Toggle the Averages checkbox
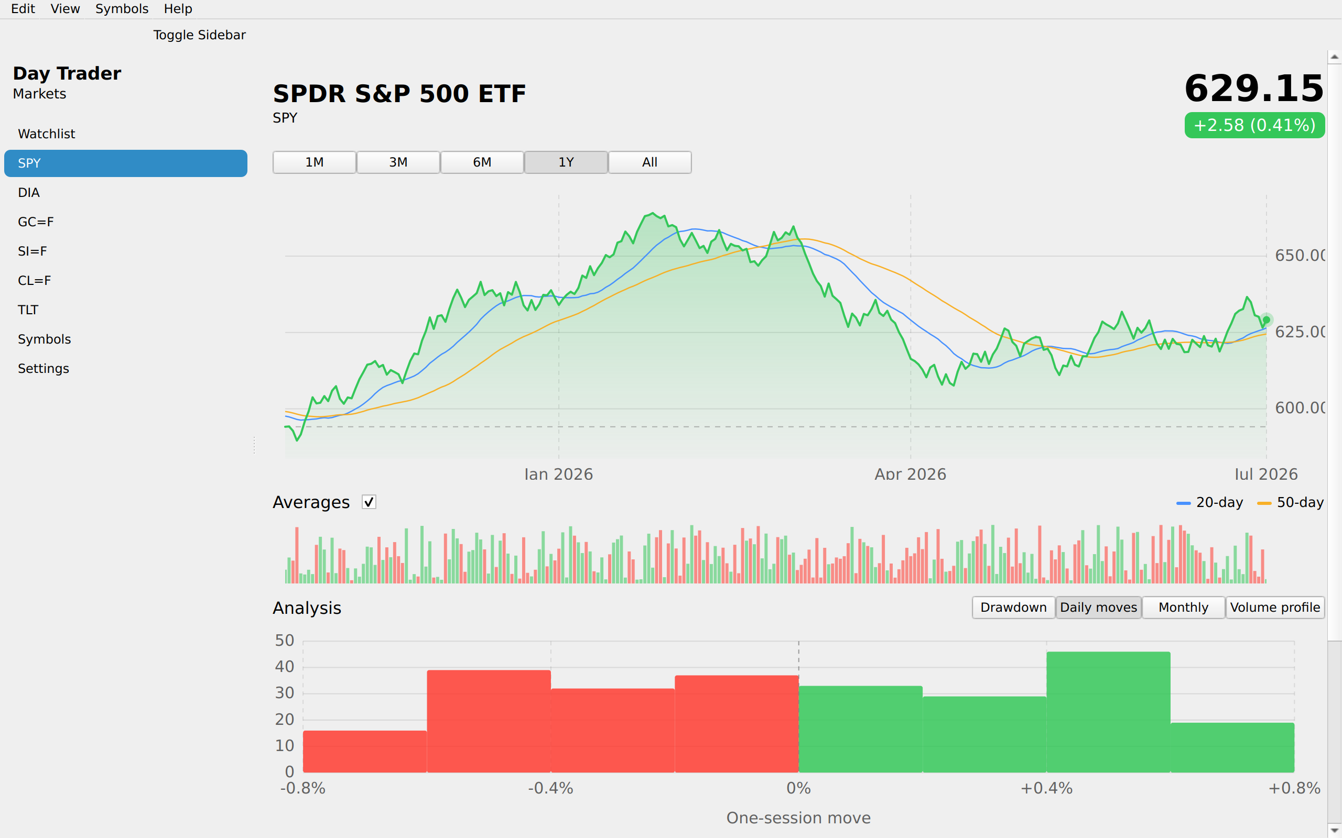This screenshot has height=838, width=1342. tap(369, 502)
